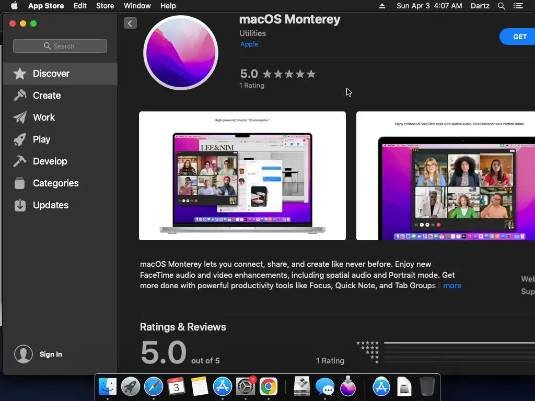Viewport: 535px width, 401px height.
Task: Open the Categories sidebar icon
Action: click(20, 183)
